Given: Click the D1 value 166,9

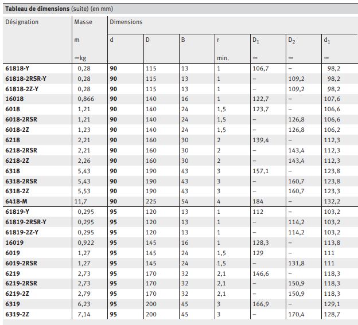Looking at the screenshot, I should [260, 304].
